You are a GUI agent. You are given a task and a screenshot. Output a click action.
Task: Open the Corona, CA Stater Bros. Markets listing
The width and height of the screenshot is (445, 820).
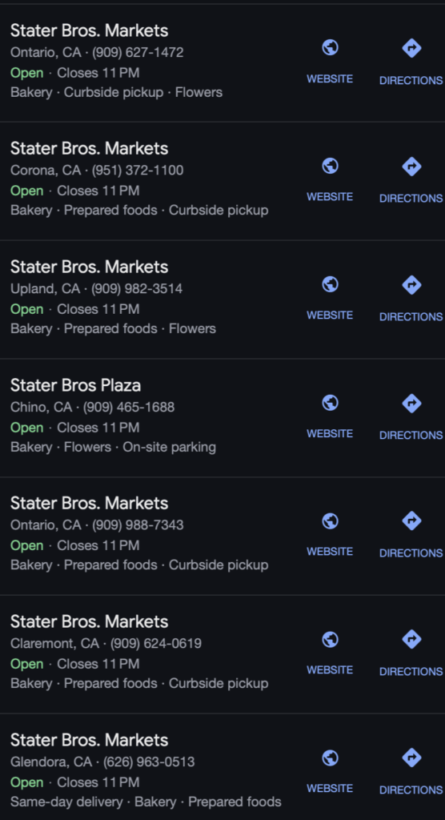tap(90, 148)
